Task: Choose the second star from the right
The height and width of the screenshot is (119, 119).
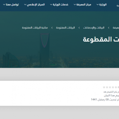Action: (113, 87)
